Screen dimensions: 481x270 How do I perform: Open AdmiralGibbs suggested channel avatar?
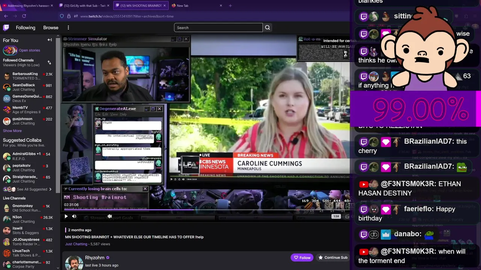click(x=6, y=156)
